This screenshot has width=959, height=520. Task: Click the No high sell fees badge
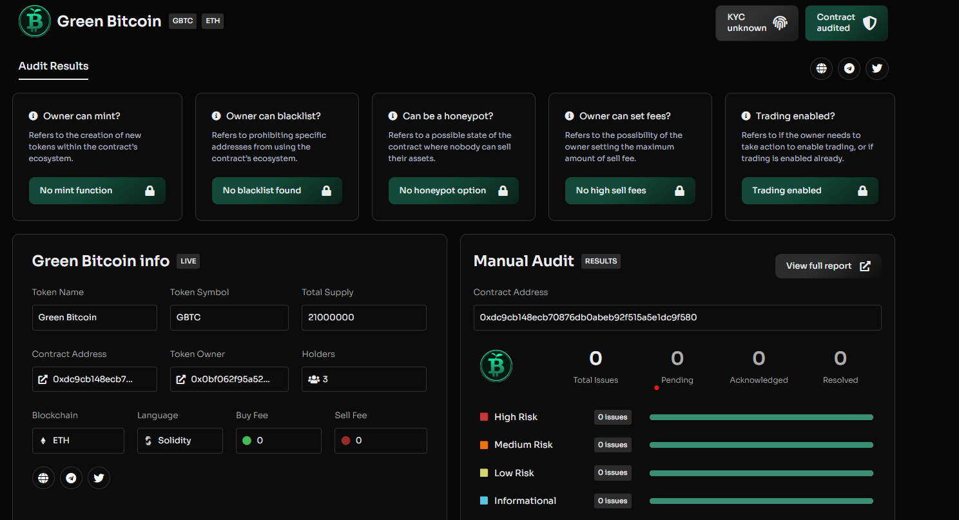[x=630, y=191]
